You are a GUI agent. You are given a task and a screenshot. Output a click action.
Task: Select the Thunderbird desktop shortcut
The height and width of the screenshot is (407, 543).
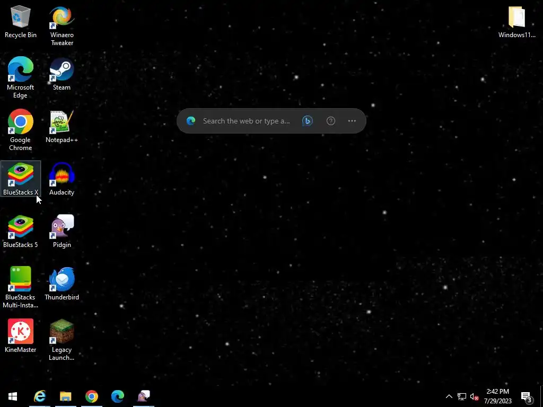pyautogui.click(x=62, y=284)
